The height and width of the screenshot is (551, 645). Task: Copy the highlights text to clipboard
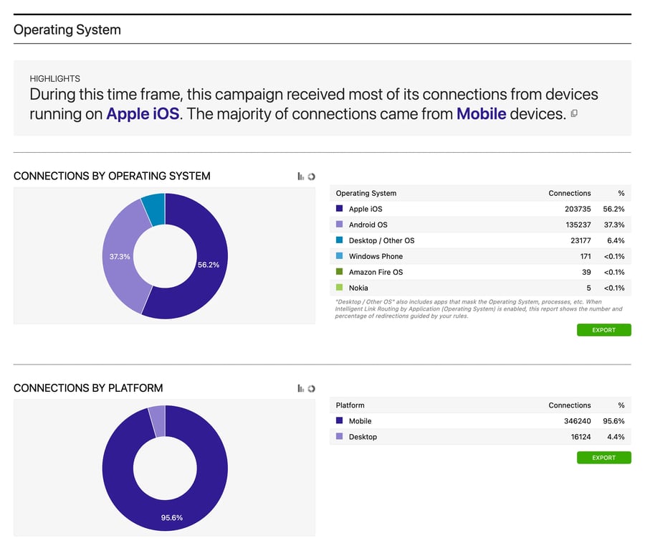[574, 114]
